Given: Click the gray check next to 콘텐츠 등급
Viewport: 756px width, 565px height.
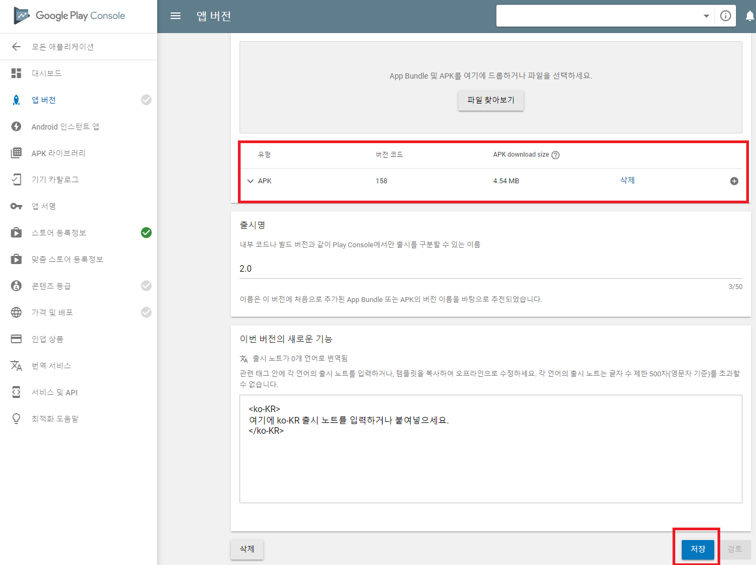Looking at the screenshot, I should point(146,286).
